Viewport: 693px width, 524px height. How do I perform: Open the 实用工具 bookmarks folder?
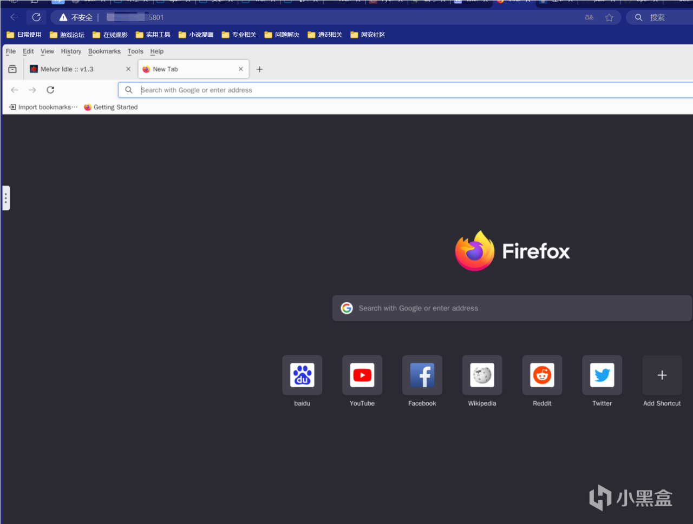pos(153,35)
